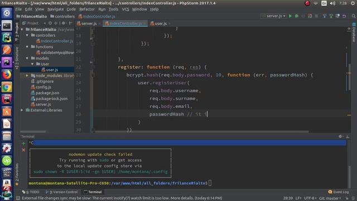
Task: Change LF line separator in status bar
Action: pyautogui.click(x=298, y=198)
